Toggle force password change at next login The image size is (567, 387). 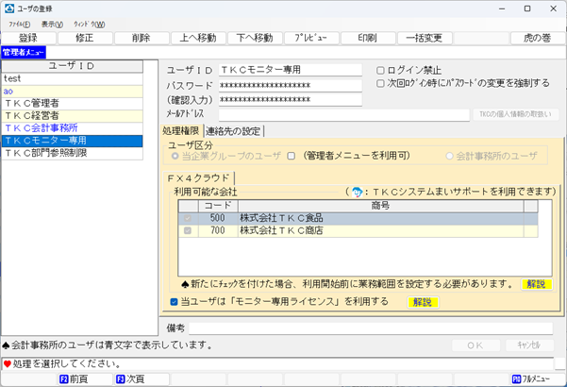(x=380, y=84)
